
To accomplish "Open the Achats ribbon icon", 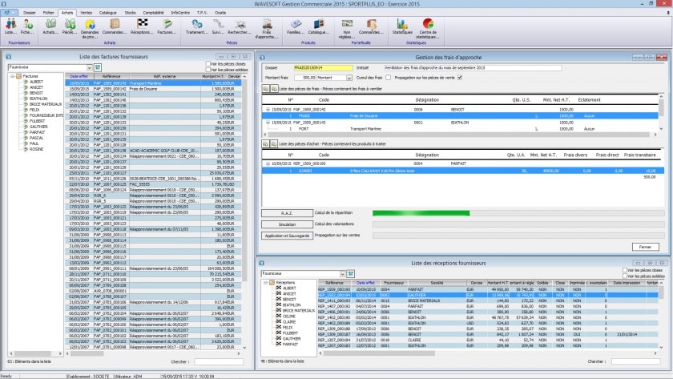I will click(50, 27).
